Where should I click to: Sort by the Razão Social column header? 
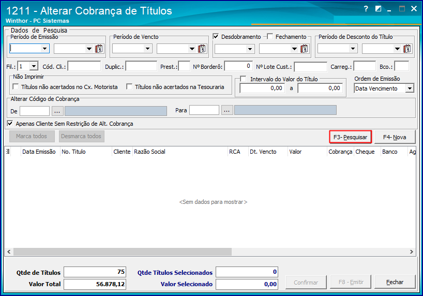(x=180, y=152)
